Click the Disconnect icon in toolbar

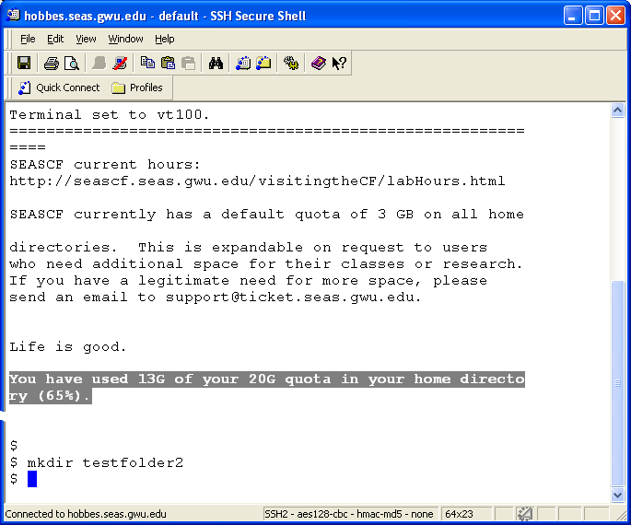click(x=120, y=64)
